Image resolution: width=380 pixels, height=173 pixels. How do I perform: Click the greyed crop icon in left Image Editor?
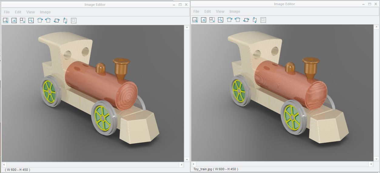pyautogui.click(x=74, y=20)
